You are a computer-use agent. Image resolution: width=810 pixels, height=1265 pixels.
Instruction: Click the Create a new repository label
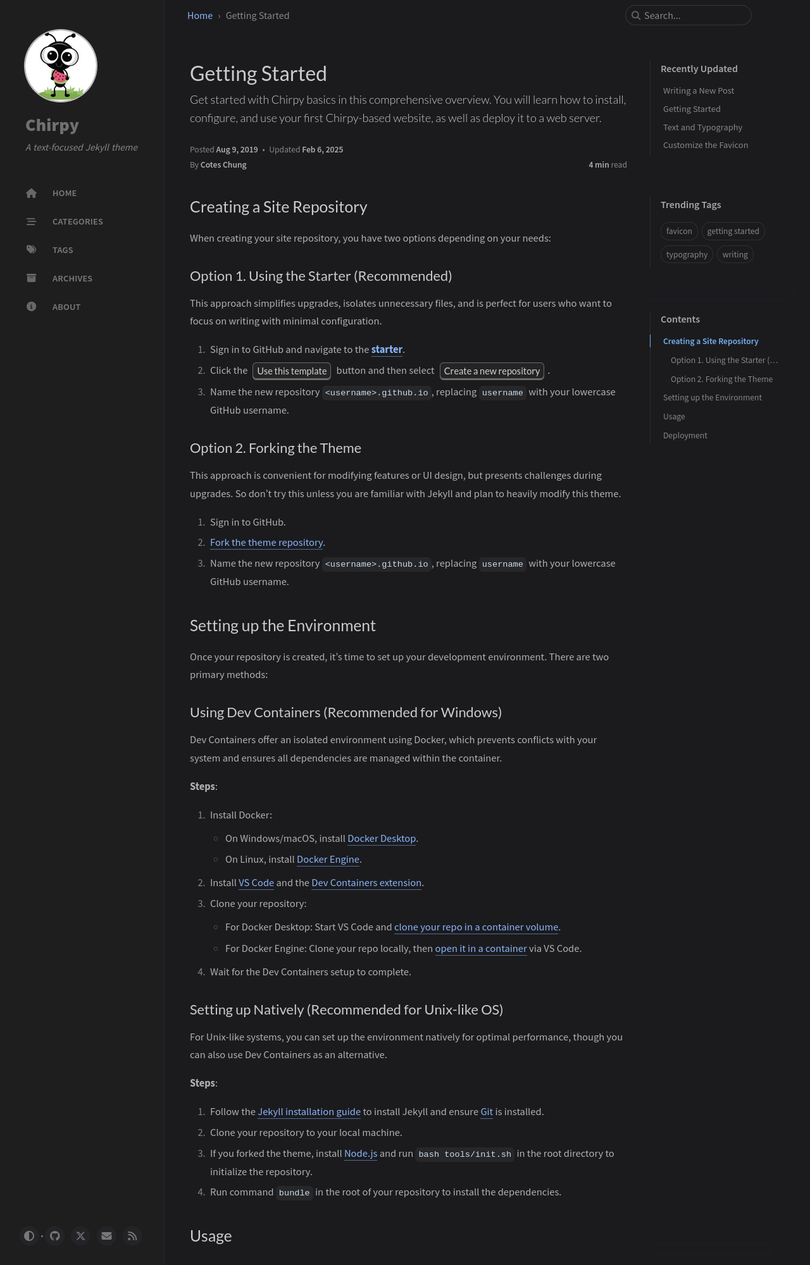tap(492, 371)
